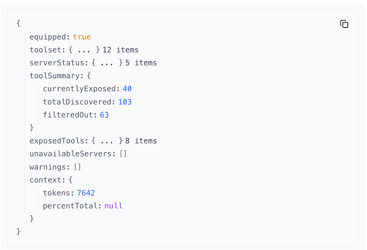
Task: Select the percentTotal null value
Action: click(113, 206)
